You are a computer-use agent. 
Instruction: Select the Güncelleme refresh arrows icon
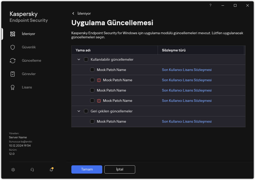[x=13, y=61]
